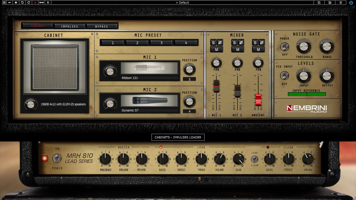Click the MIC 1 pan knob
This screenshot has width=356, height=200.
click(x=216, y=62)
